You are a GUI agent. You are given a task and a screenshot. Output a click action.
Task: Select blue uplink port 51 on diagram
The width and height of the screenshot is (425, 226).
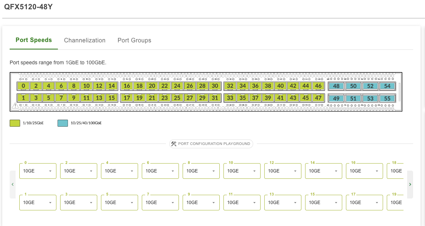click(353, 99)
